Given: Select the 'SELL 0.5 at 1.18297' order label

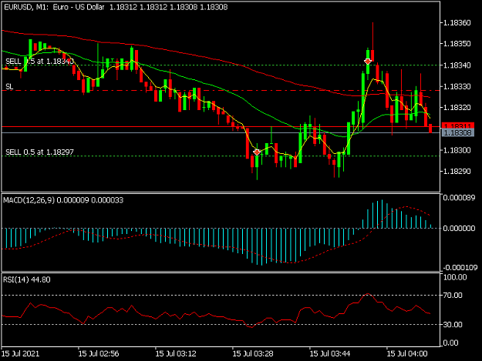Looking at the screenshot, I should coord(39,152).
